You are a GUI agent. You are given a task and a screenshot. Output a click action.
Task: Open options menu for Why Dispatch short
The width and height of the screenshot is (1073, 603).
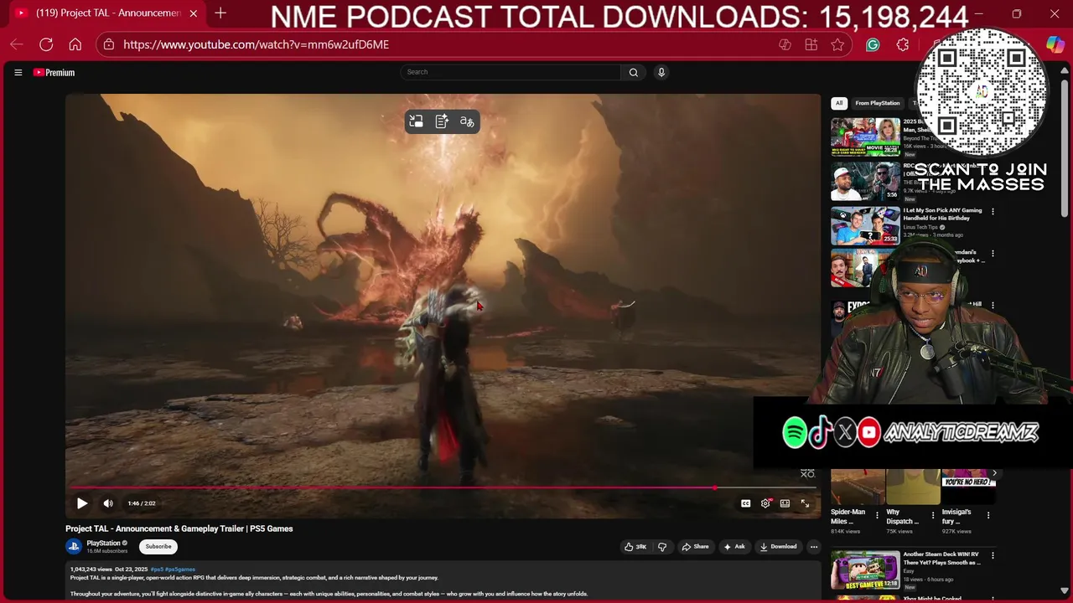point(933,515)
